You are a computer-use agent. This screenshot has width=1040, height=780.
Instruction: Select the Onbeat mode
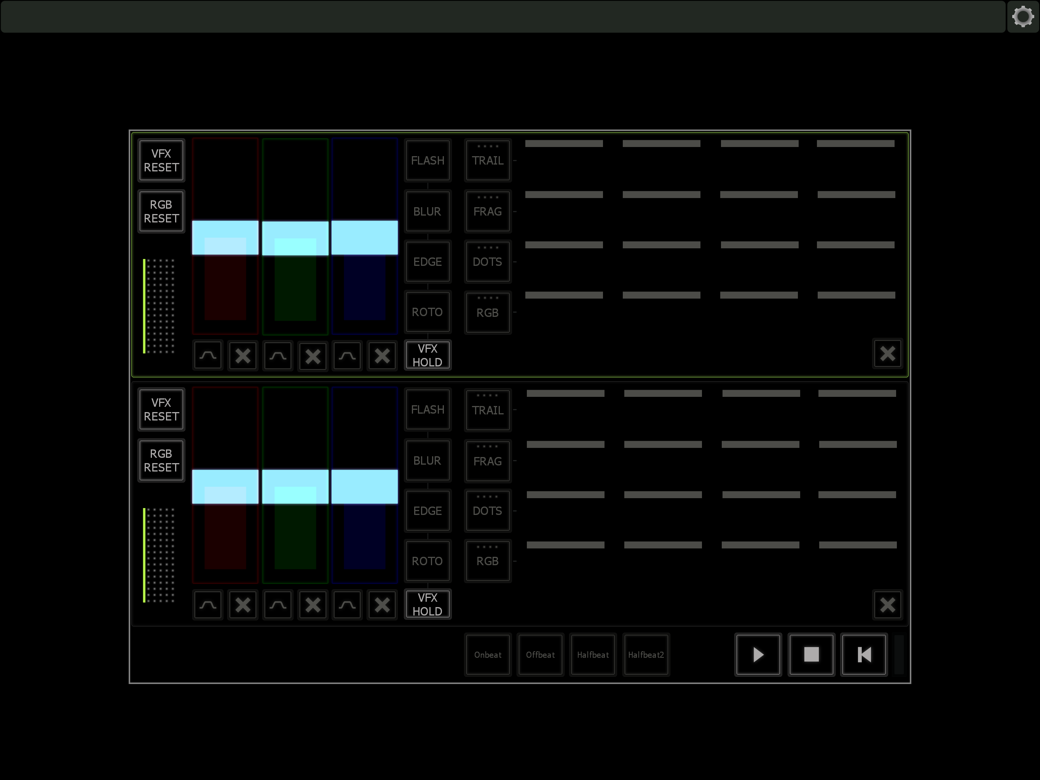click(488, 654)
